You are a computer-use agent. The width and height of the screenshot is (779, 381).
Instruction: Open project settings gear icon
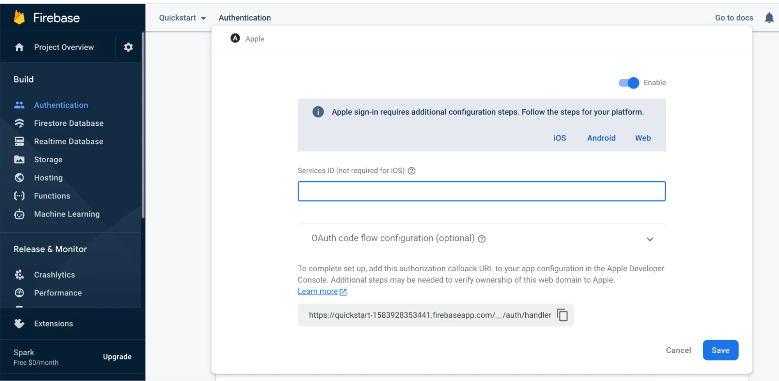pos(128,47)
